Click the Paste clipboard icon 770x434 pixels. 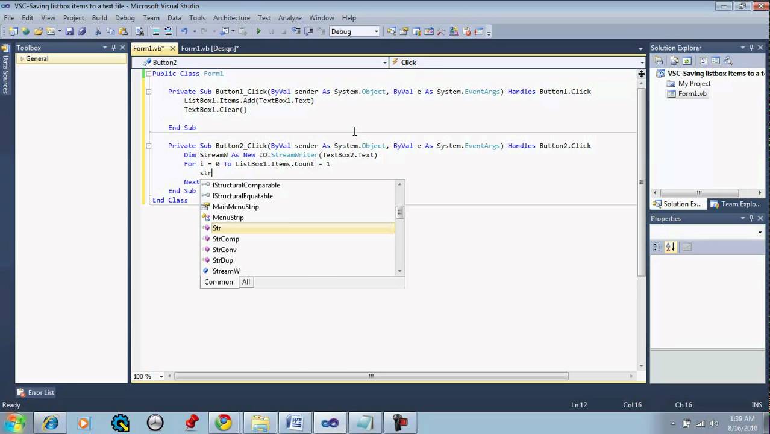123,31
